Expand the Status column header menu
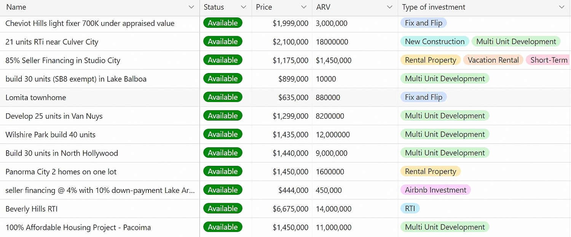The width and height of the screenshot is (571, 237). 243,7
